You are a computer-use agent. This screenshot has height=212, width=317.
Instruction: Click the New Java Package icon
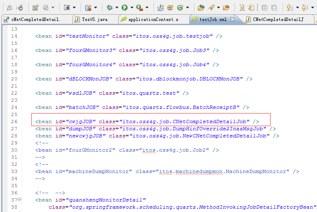pos(170,8)
